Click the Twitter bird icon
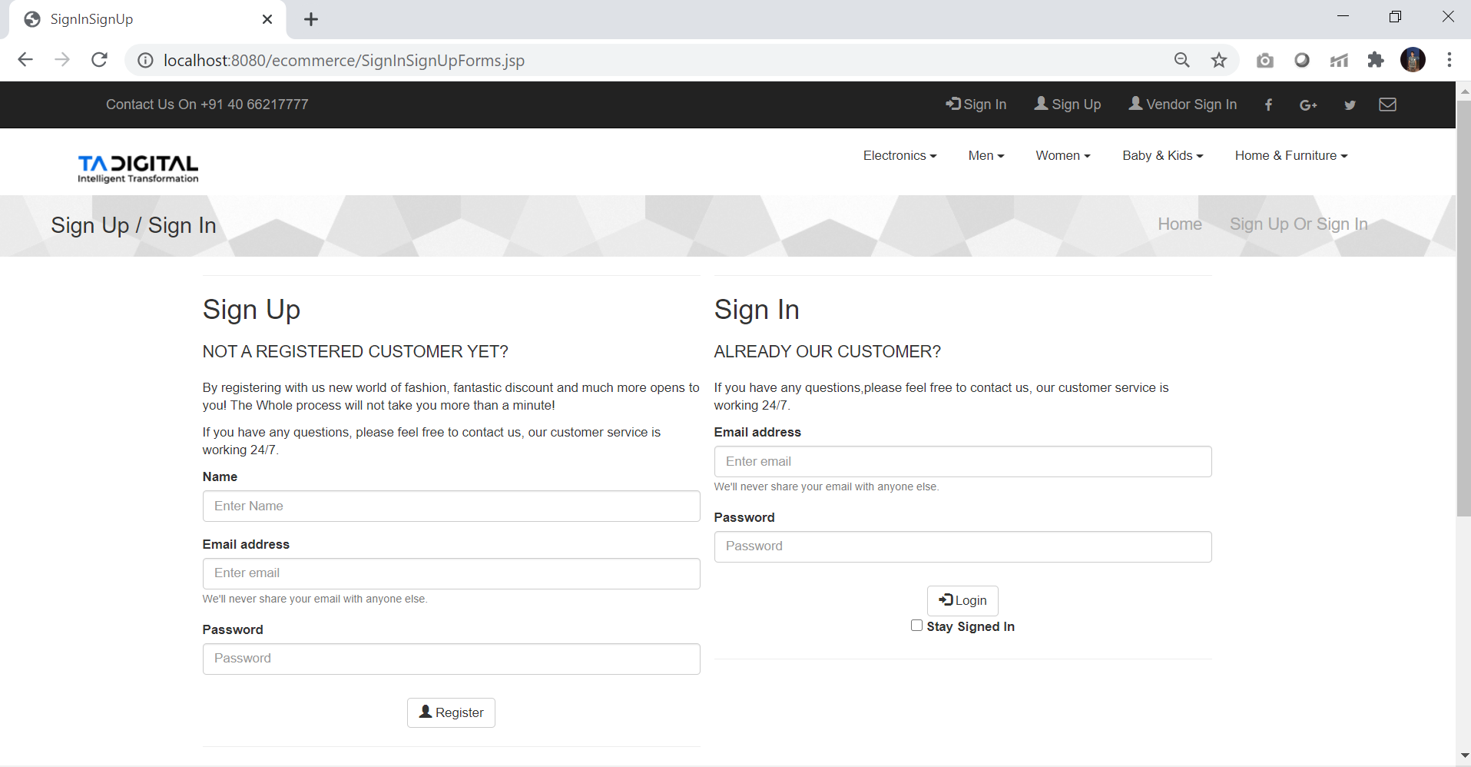The width and height of the screenshot is (1471, 767). [x=1350, y=105]
